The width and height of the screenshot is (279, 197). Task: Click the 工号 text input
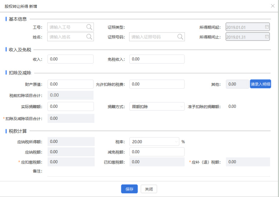pyautogui.click(x=67, y=27)
